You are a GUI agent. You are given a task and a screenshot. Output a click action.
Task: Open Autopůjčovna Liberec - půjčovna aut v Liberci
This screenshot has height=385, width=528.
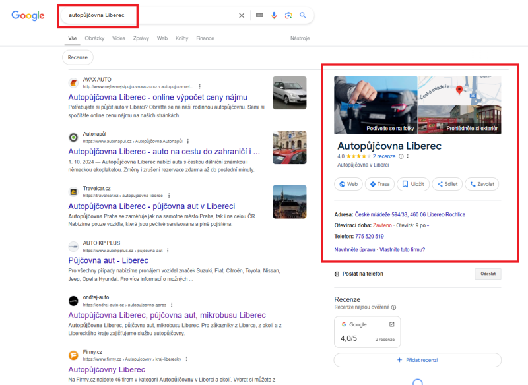tap(152, 206)
